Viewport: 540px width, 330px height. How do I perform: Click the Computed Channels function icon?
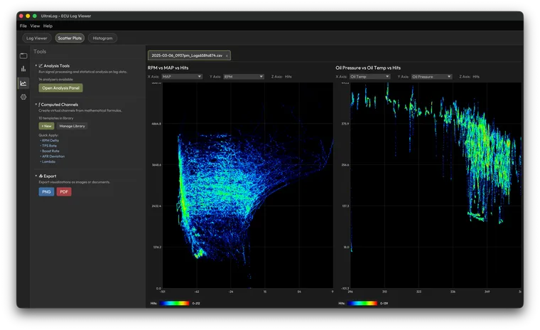(x=39, y=105)
